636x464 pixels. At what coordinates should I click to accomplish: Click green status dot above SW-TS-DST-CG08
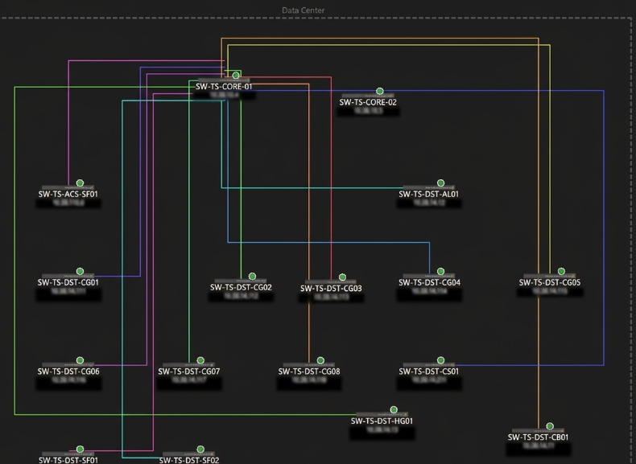point(320,360)
